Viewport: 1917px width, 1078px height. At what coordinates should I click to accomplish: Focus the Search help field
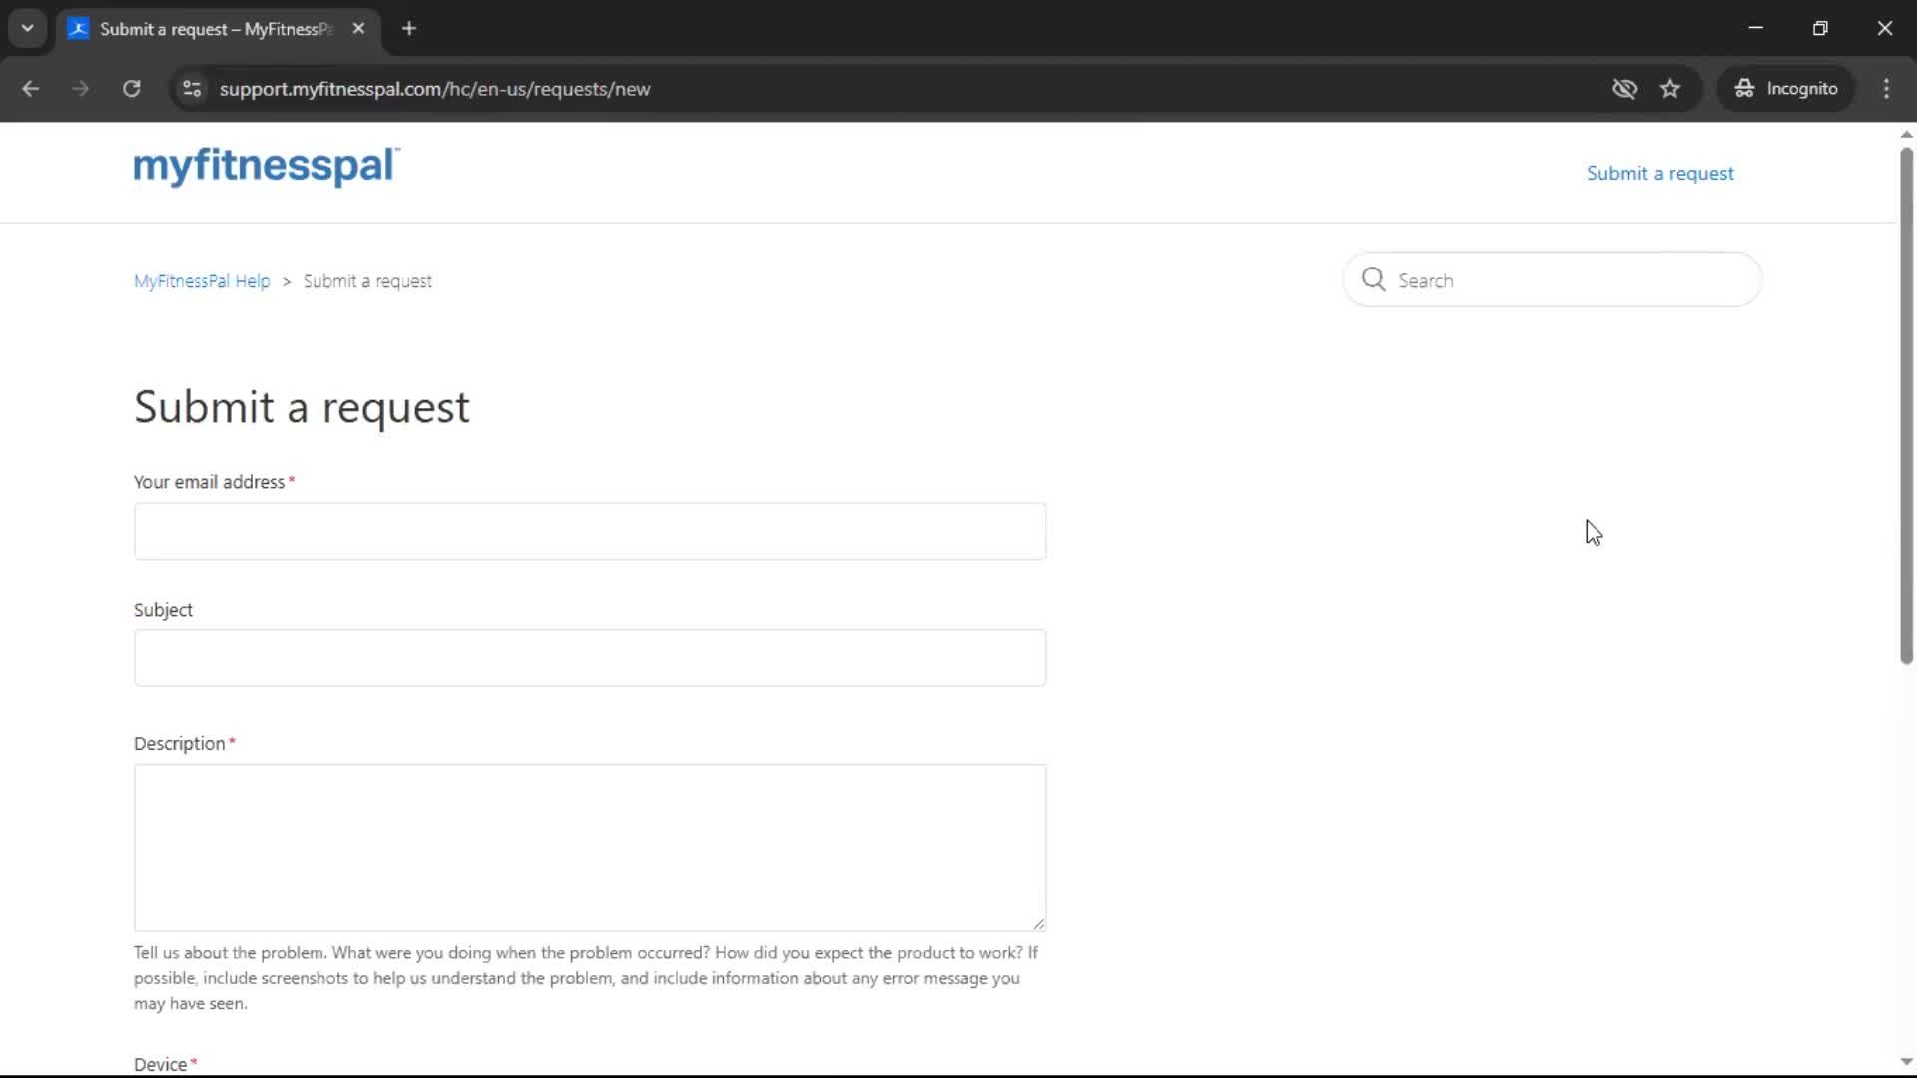(1553, 280)
